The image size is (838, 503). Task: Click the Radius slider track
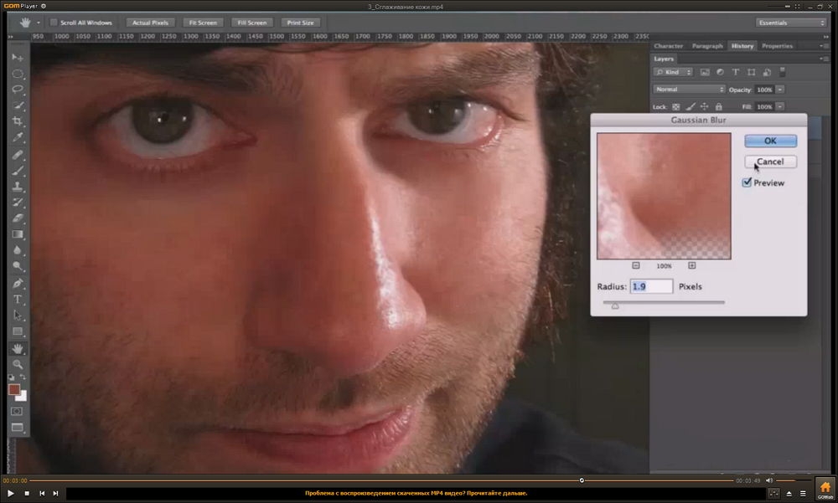(663, 302)
